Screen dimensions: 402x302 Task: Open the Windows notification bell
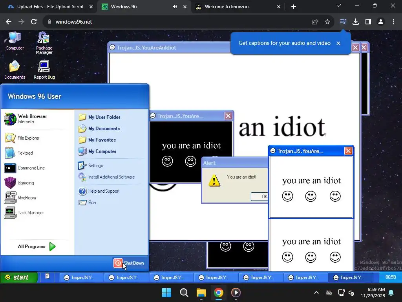[391, 293]
